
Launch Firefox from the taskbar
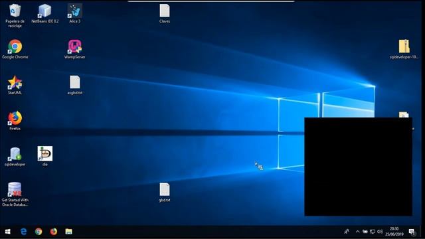54,232
